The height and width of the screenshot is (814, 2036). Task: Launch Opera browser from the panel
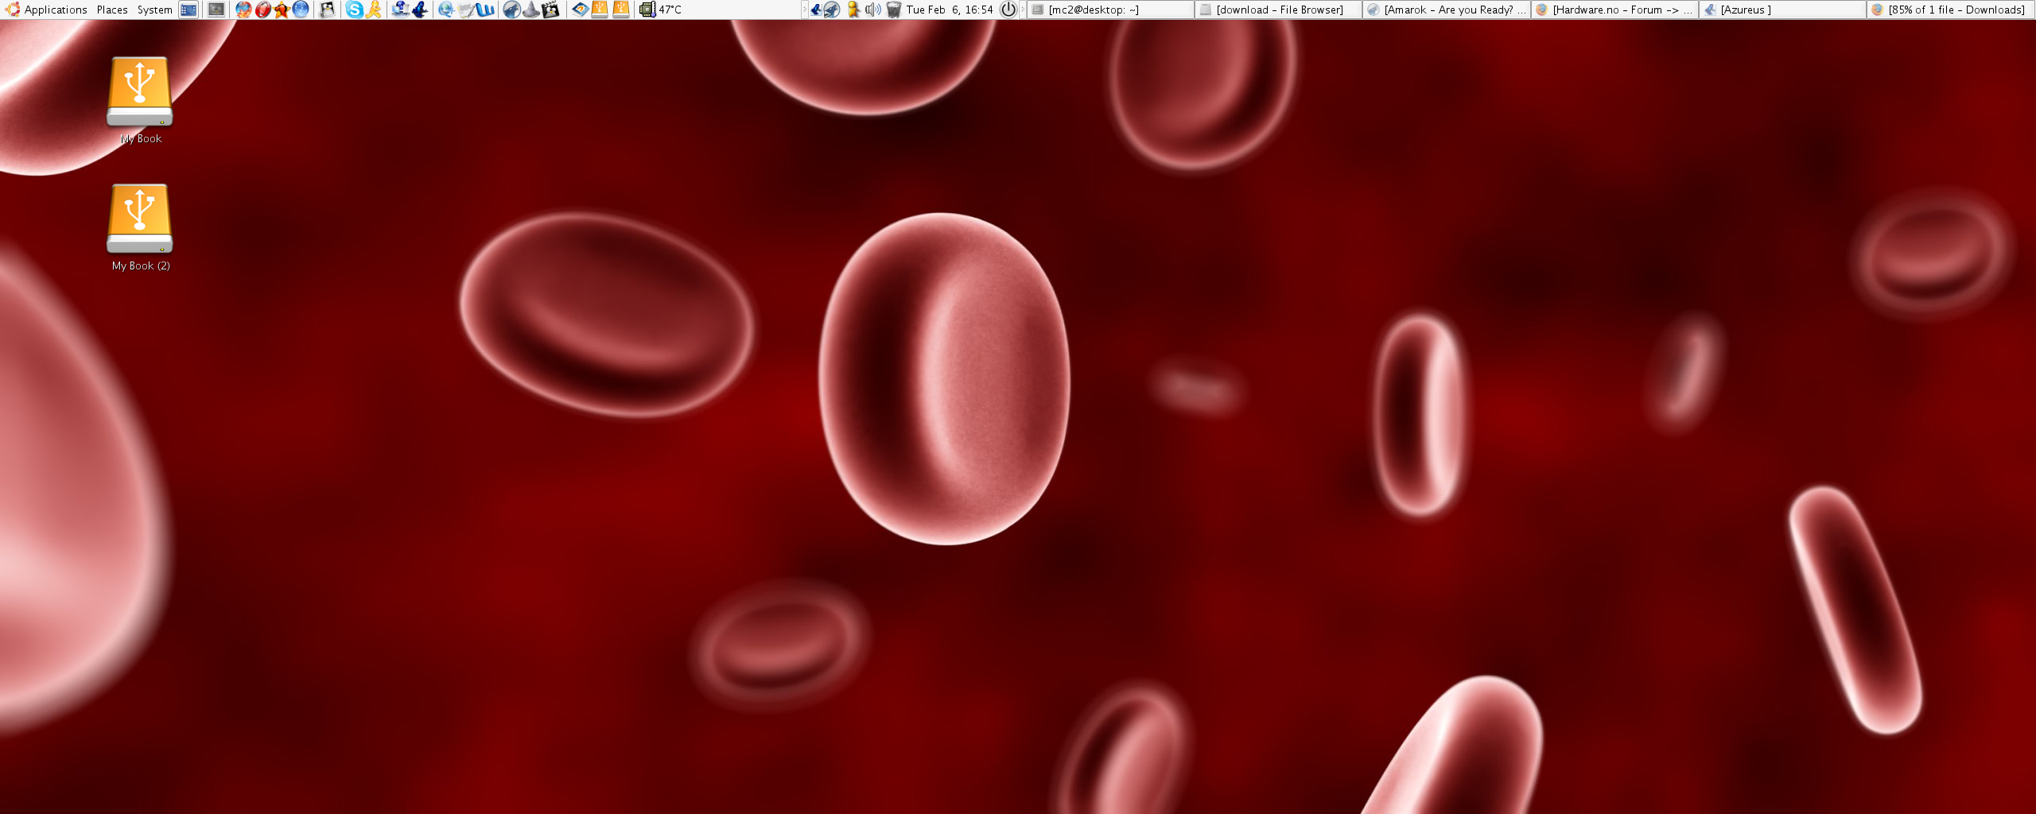click(x=262, y=10)
